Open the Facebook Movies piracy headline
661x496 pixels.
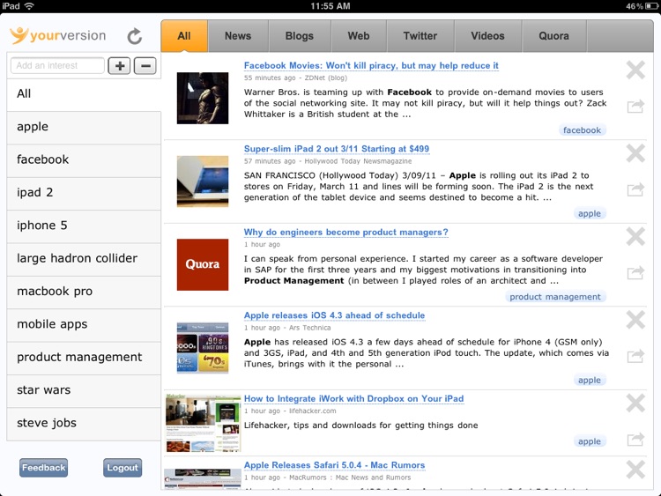click(x=371, y=66)
